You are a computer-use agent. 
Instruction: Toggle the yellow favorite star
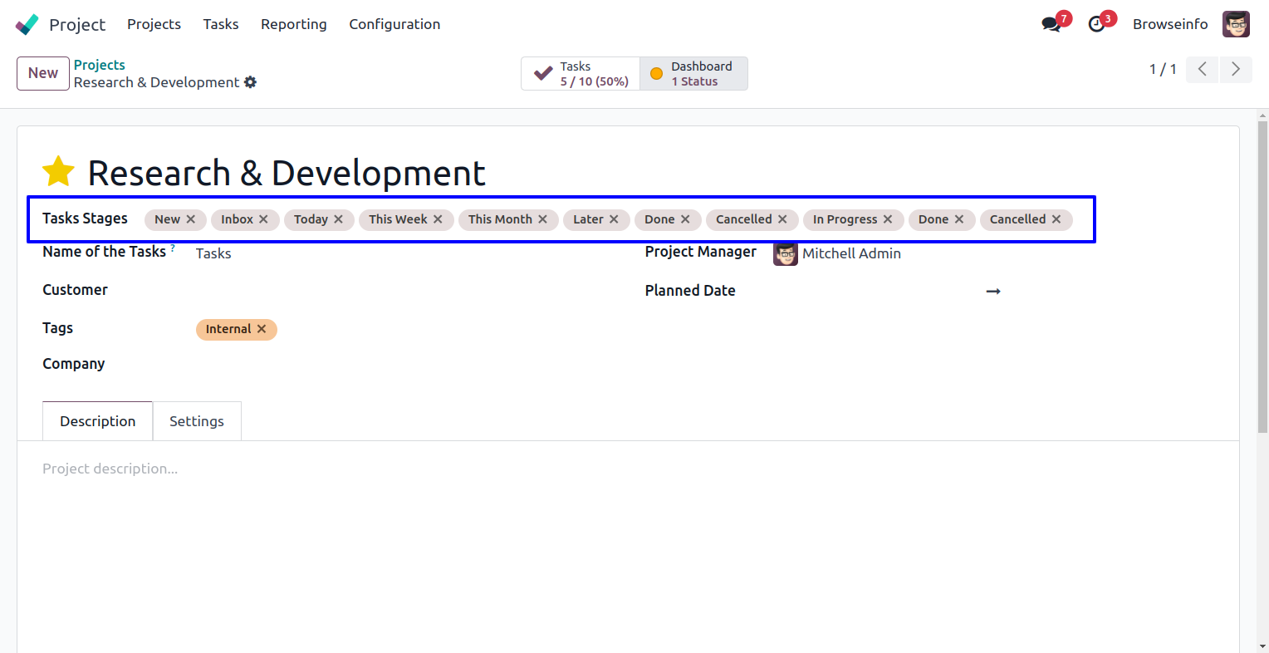coord(59,172)
